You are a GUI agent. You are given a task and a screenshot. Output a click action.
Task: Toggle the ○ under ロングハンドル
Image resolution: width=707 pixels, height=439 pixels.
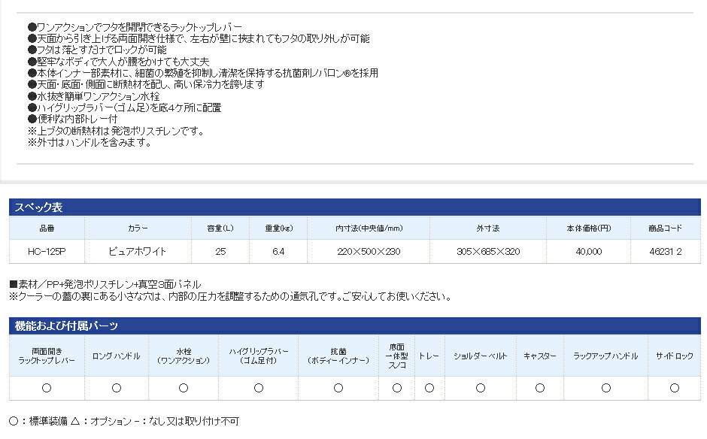tap(116, 388)
